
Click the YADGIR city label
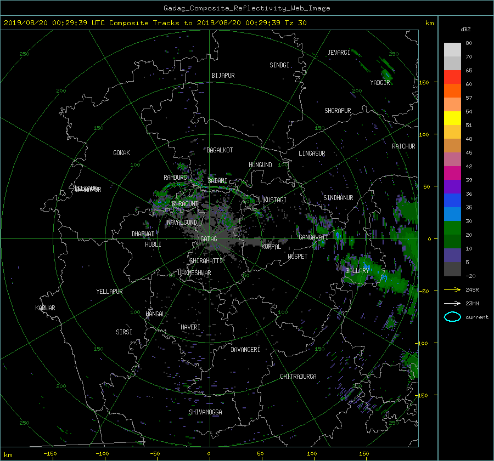tap(380, 83)
